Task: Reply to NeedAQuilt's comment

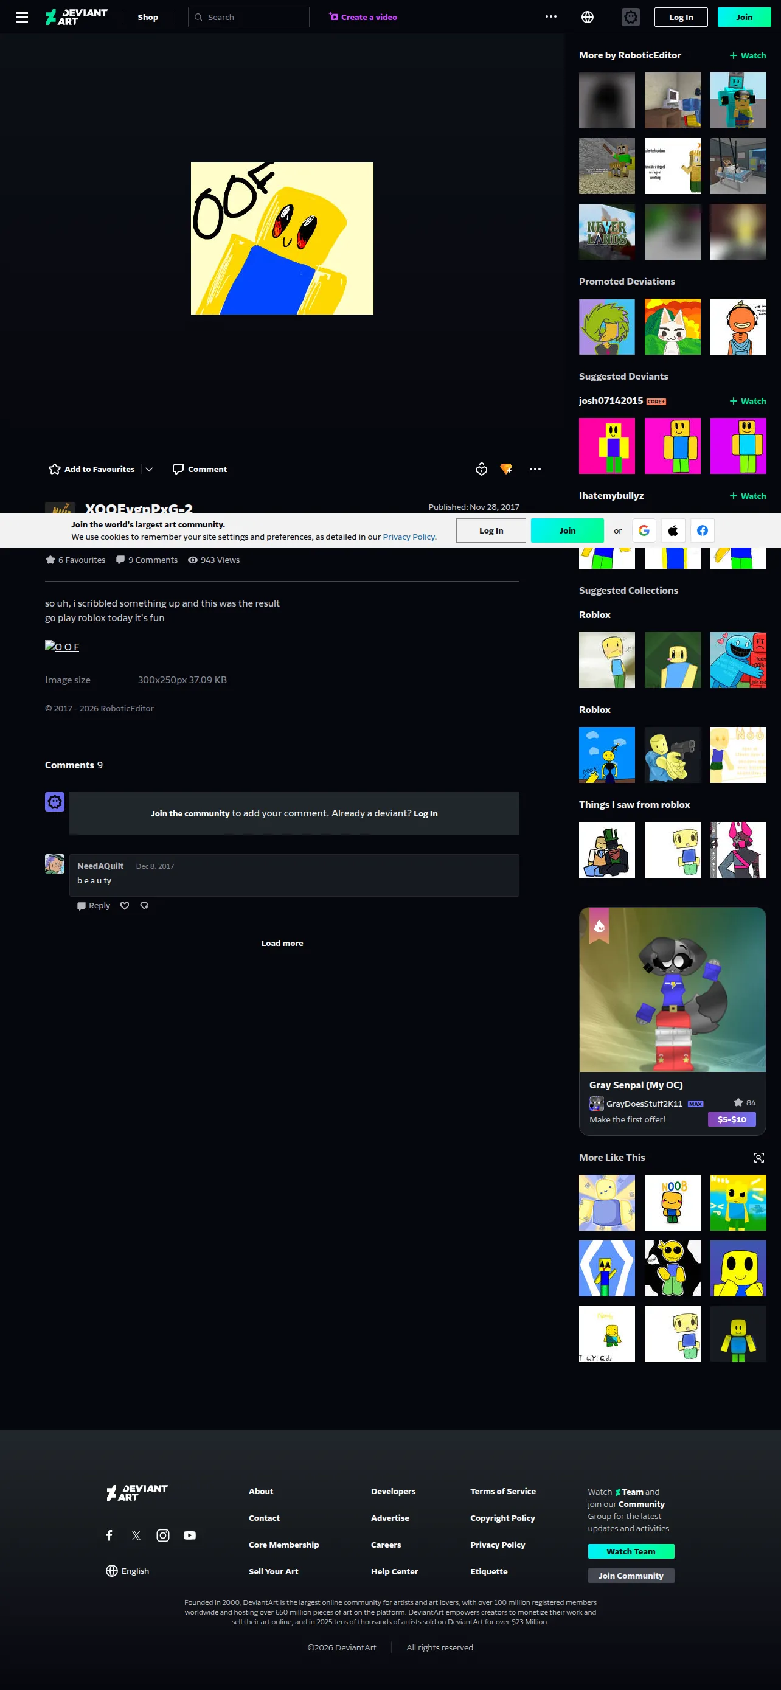Action: (x=94, y=905)
